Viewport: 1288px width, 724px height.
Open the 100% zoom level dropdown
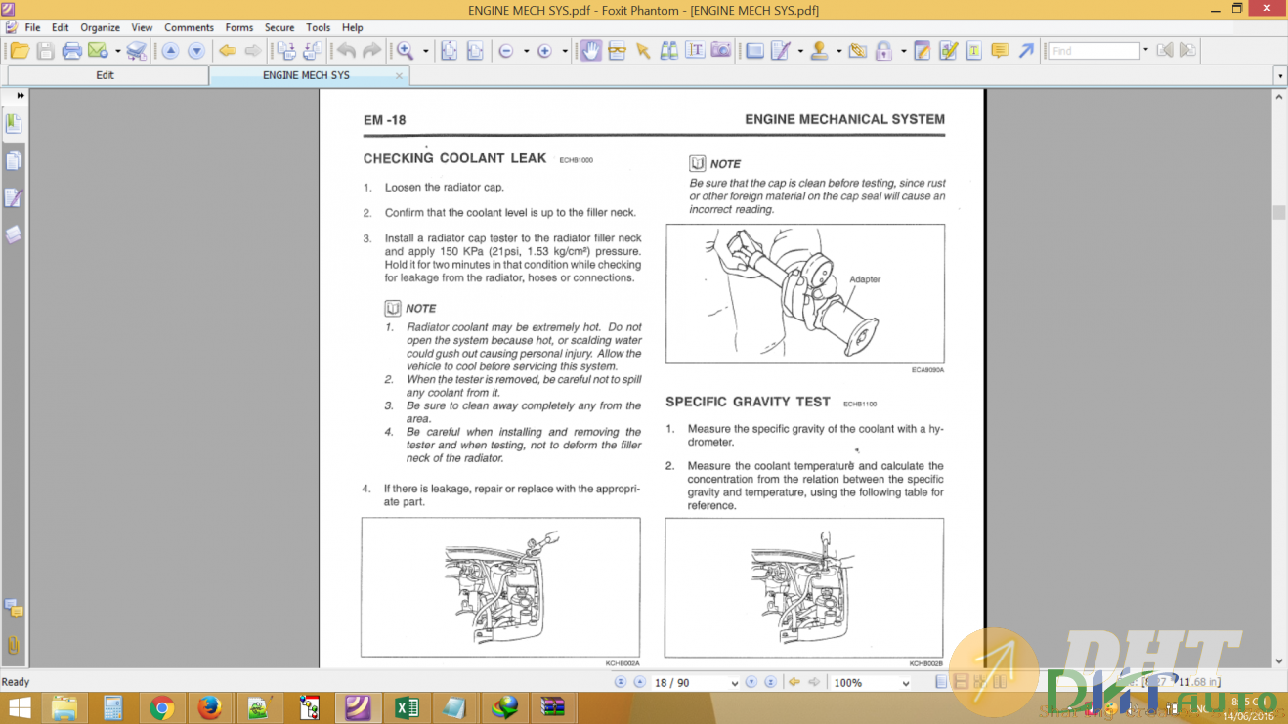(x=904, y=683)
